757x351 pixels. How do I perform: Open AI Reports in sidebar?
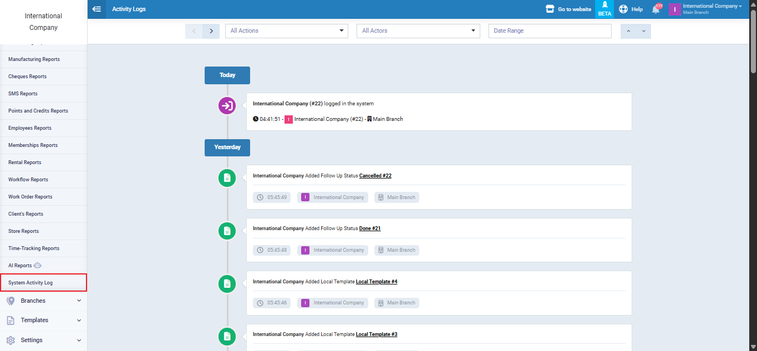pyautogui.click(x=21, y=266)
